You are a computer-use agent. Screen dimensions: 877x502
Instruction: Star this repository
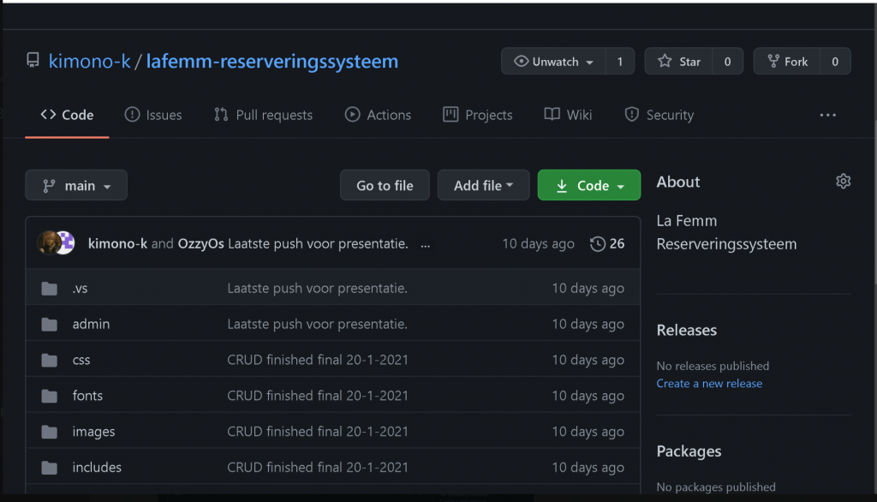679,61
